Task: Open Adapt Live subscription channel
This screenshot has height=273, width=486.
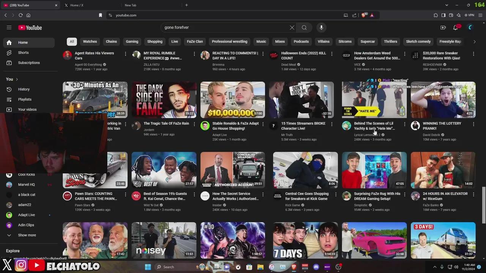Action: point(29,215)
